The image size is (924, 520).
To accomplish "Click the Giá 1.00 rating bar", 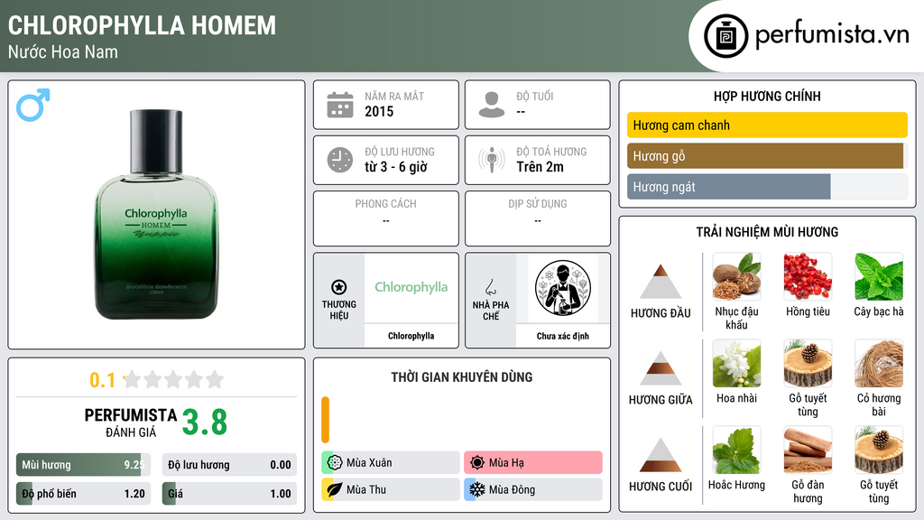I will click(229, 494).
